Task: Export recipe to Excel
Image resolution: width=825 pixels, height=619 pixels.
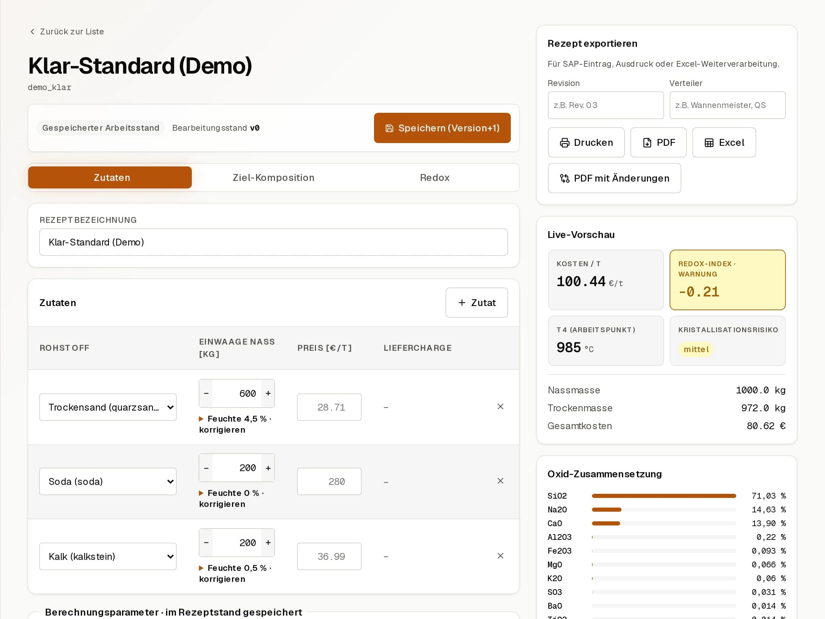Action: pyautogui.click(x=724, y=142)
